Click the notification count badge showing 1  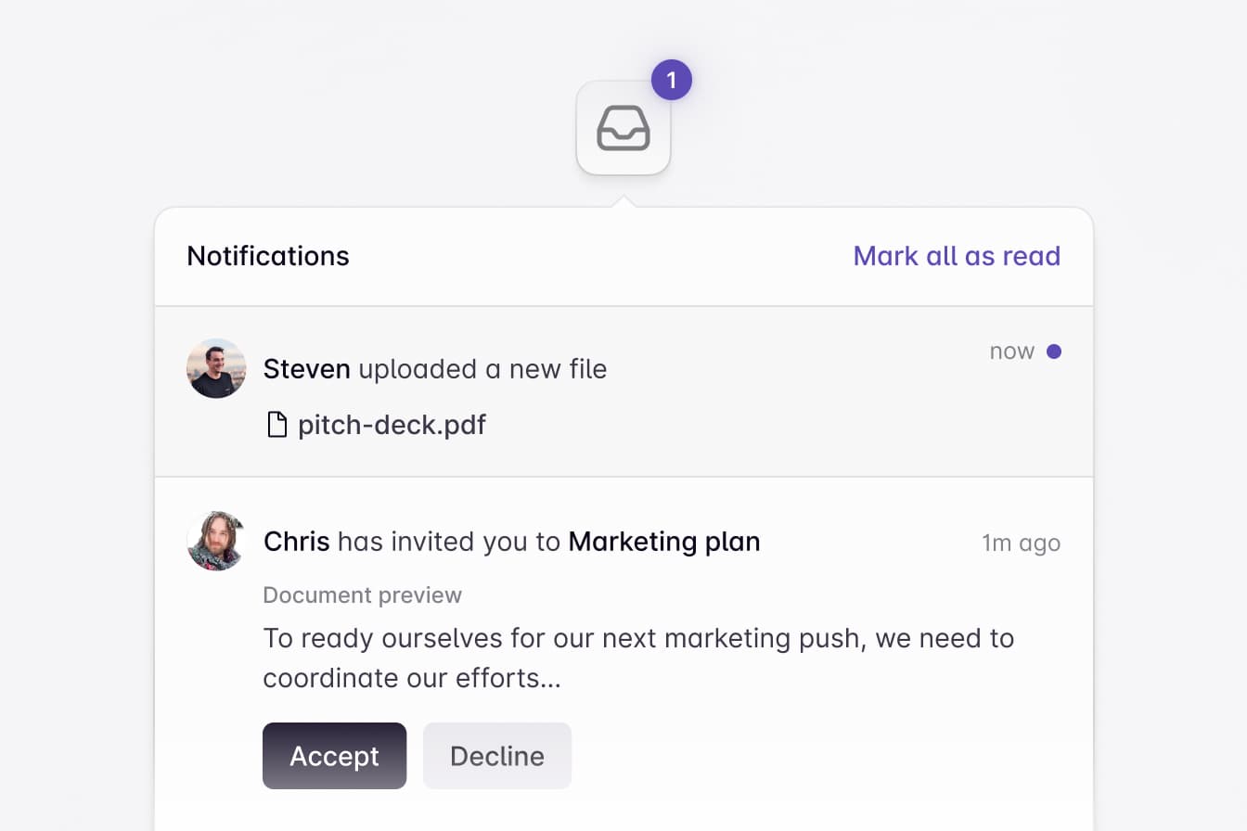pyautogui.click(x=671, y=81)
